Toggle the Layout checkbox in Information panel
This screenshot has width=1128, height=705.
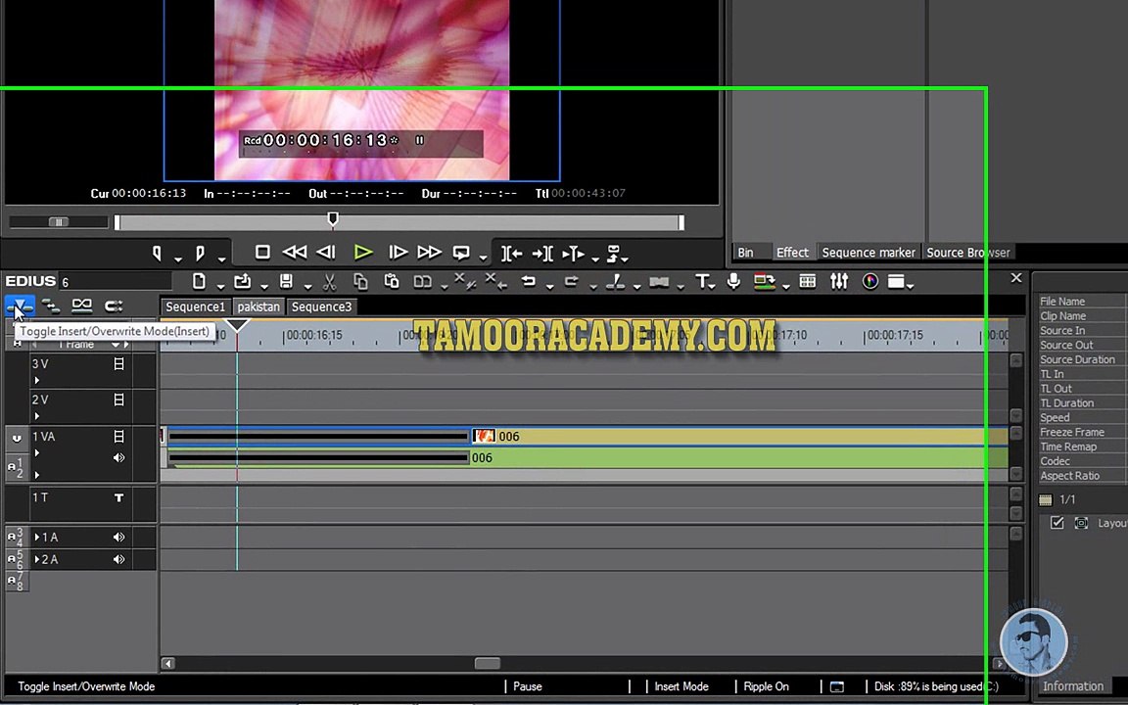[1057, 523]
